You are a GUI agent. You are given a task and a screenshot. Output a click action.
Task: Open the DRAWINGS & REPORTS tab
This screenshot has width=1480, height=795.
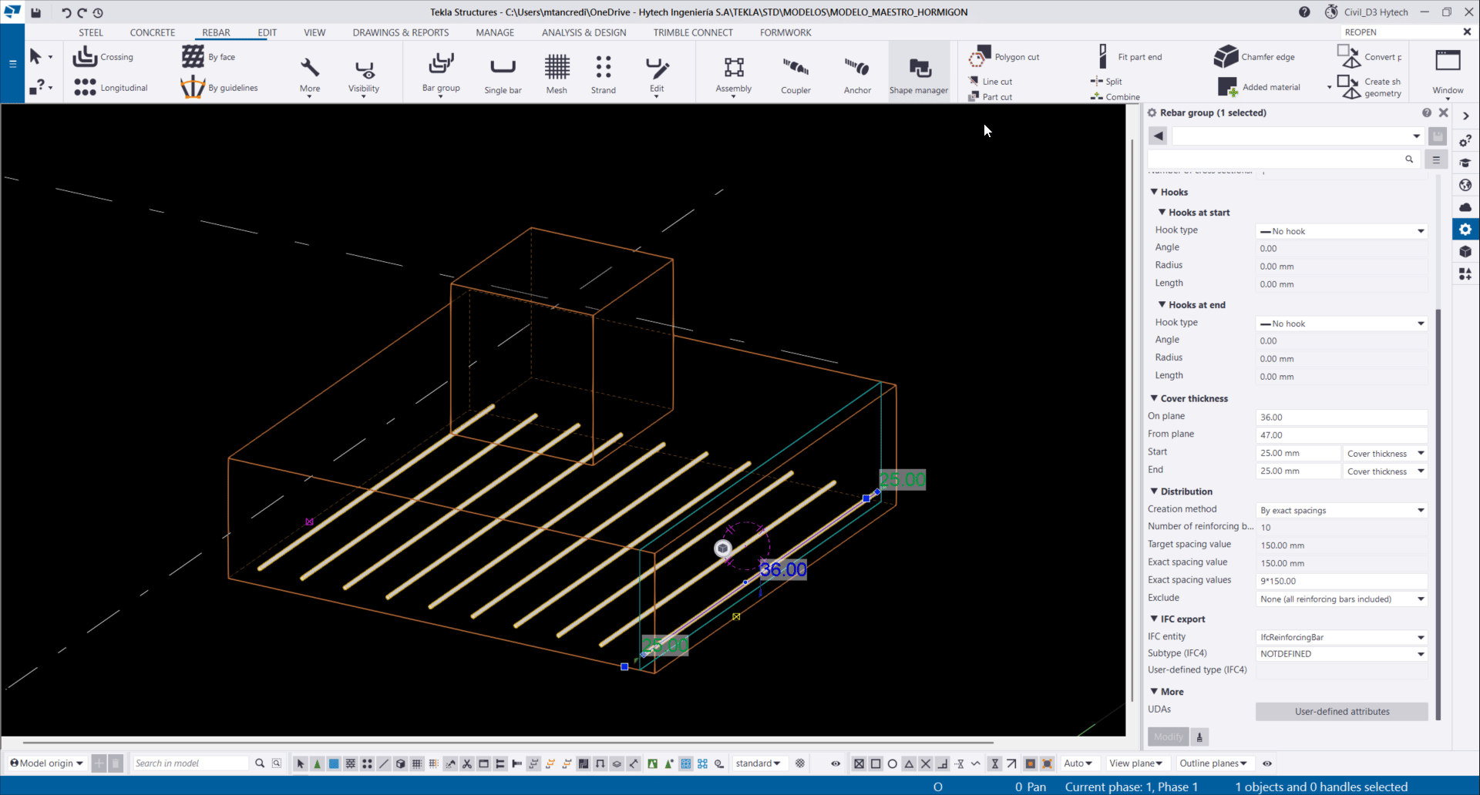click(400, 32)
